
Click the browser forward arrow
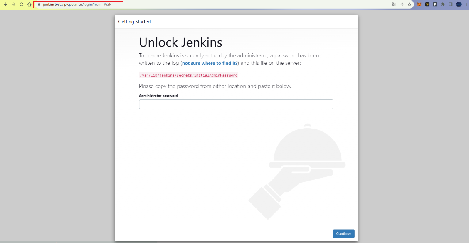tap(13, 5)
